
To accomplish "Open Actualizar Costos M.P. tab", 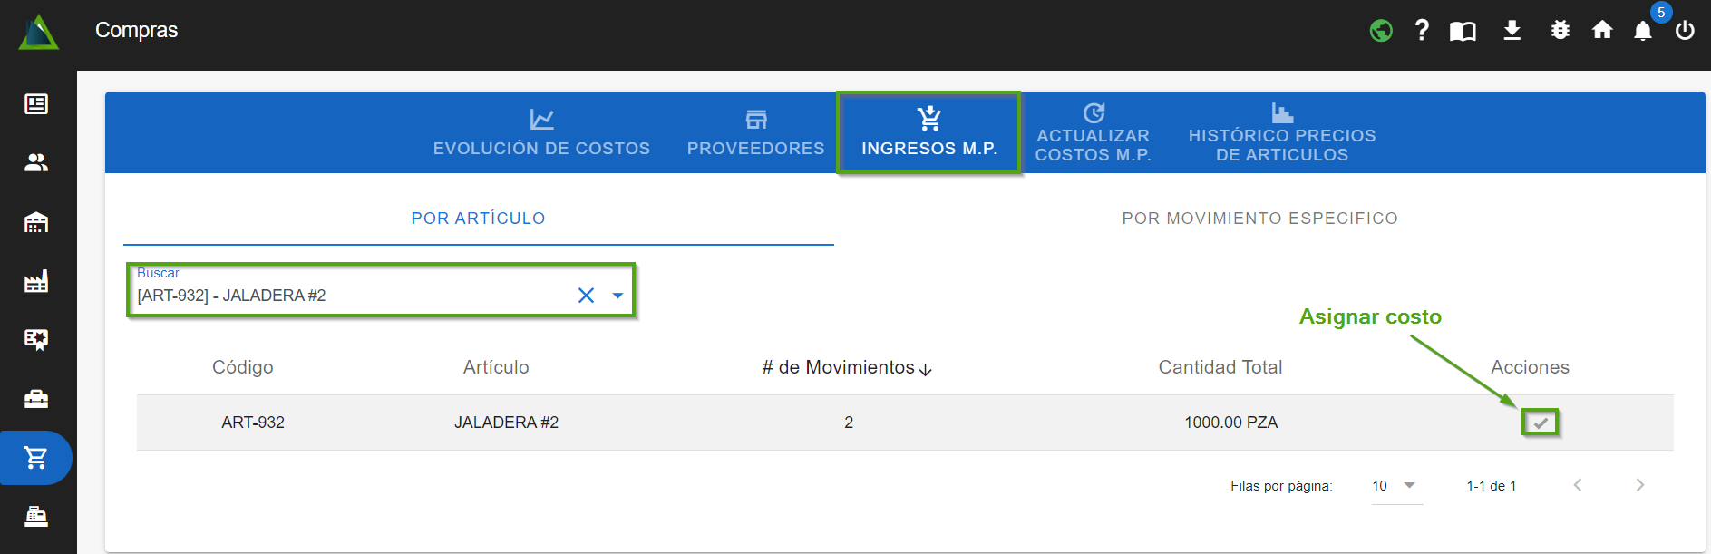I will click(1093, 132).
